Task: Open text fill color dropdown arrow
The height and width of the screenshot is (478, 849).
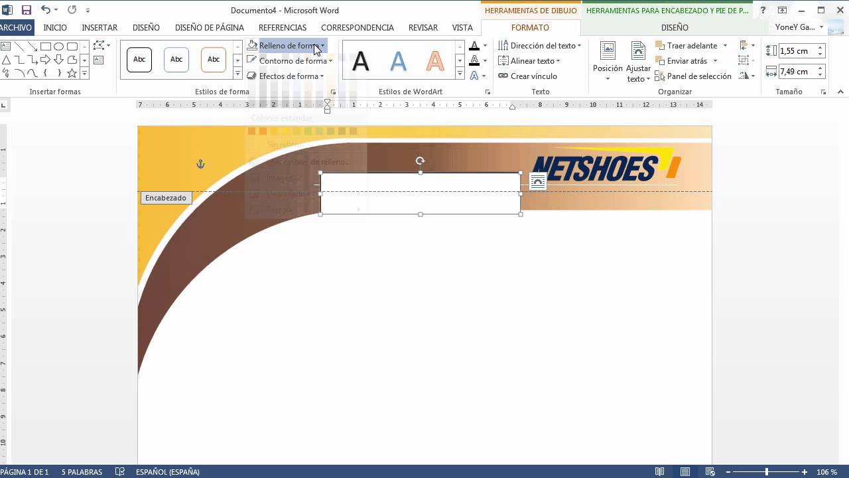Action: click(485, 46)
